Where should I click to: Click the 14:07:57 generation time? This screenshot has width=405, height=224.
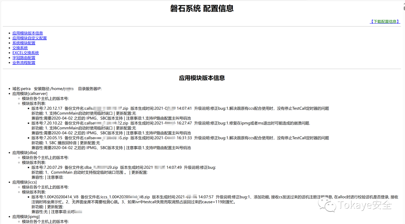206,197
